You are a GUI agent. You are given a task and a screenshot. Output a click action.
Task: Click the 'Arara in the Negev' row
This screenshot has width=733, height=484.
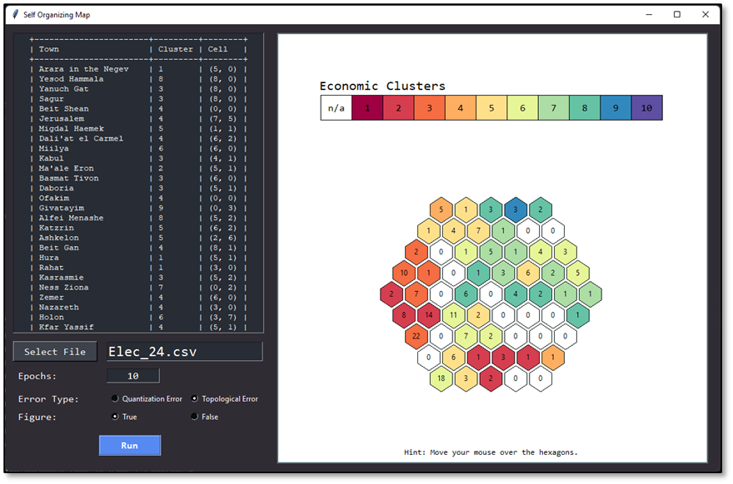coord(138,69)
